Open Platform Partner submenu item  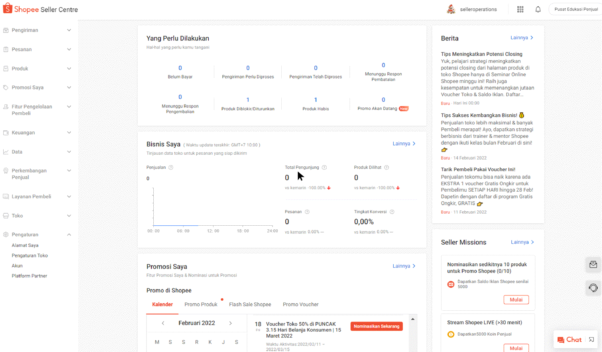29,276
